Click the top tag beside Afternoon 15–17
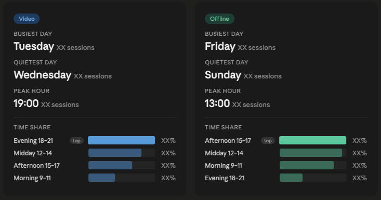381x200 pixels. point(268,141)
